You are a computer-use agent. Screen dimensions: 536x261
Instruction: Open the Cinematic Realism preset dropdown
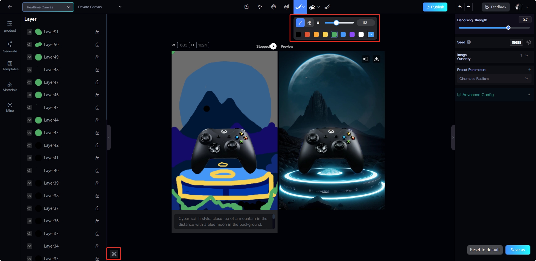(x=494, y=79)
